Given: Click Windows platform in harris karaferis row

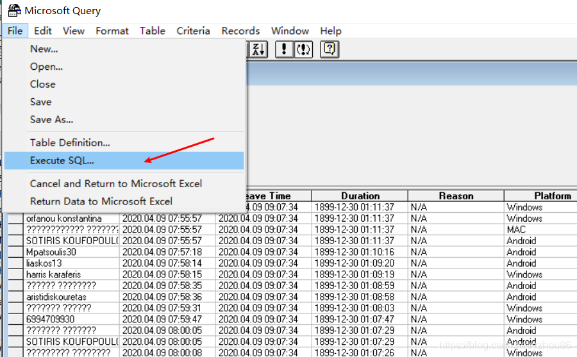Looking at the screenshot, I should pyautogui.click(x=541, y=274).
